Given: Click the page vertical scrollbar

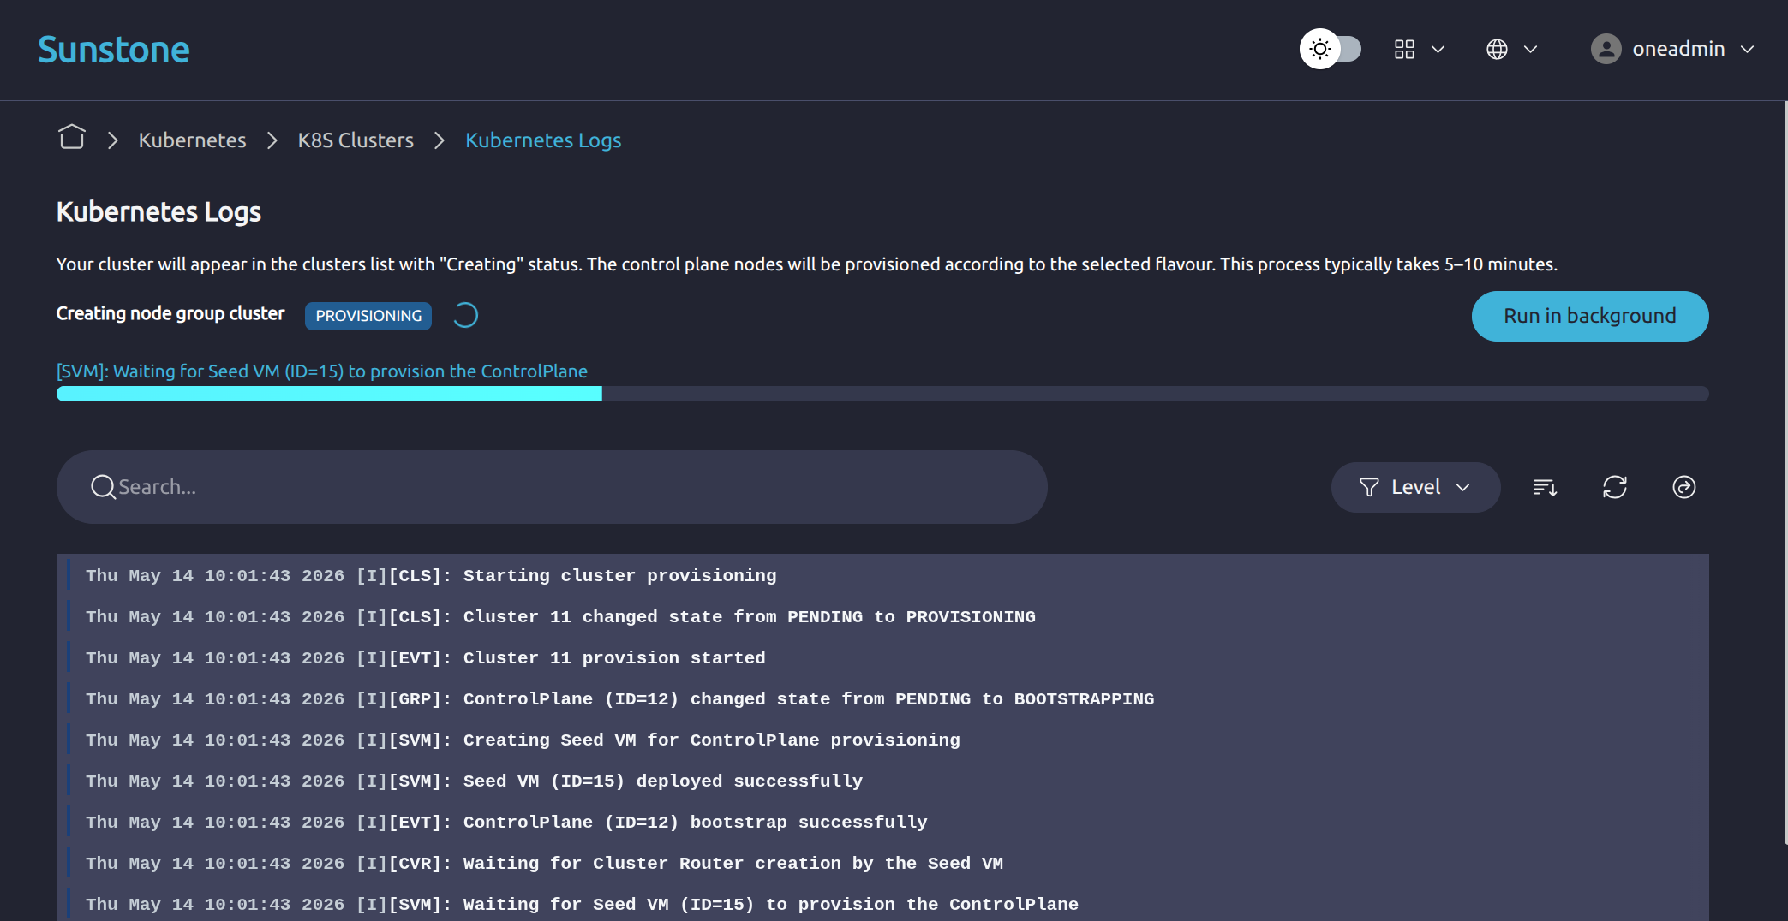Looking at the screenshot, I should pyautogui.click(x=1785, y=471).
